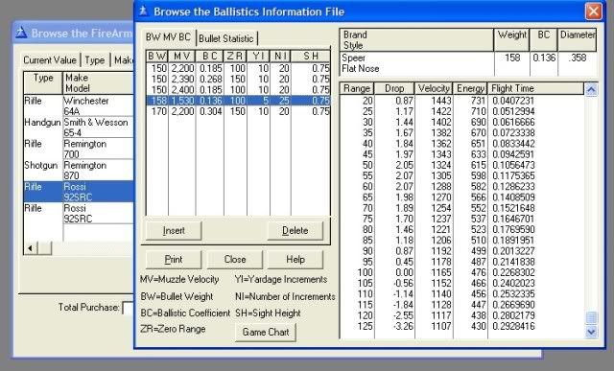Select the Winchester 64A rifle in FireArm list

[x=79, y=105]
